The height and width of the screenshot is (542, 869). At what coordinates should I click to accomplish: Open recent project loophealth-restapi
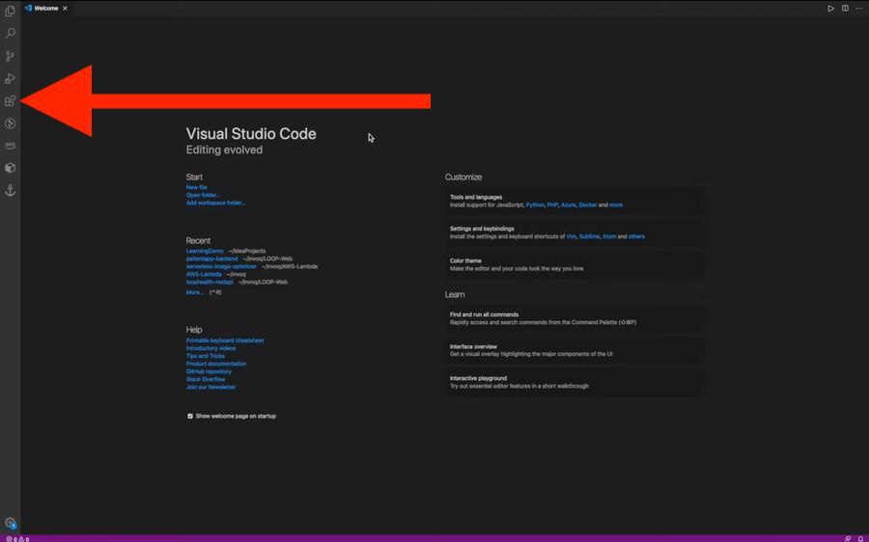point(210,282)
